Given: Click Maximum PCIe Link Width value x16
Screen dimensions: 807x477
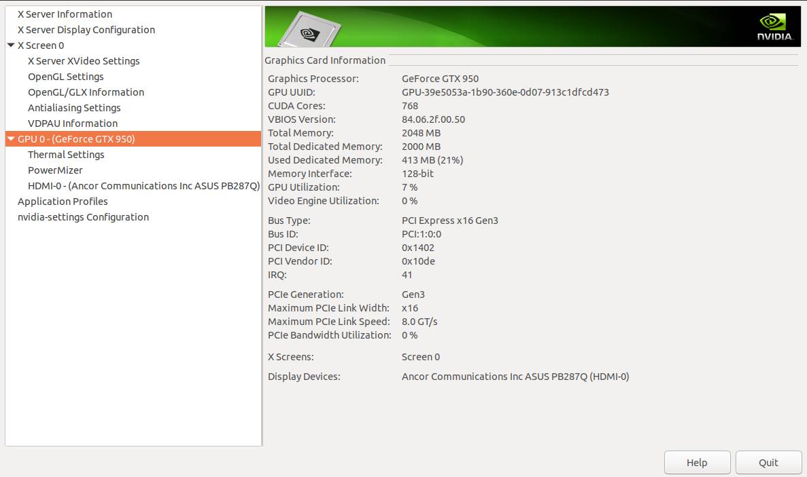Looking at the screenshot, I should (410, 308).
